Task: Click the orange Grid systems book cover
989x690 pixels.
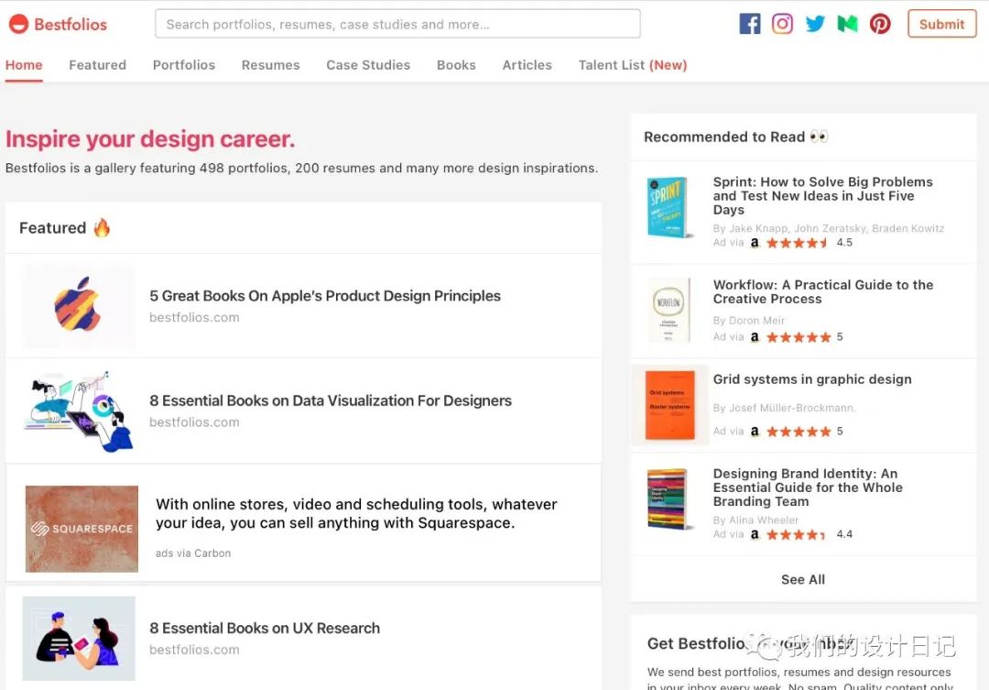Action: (x=669, y=405)
